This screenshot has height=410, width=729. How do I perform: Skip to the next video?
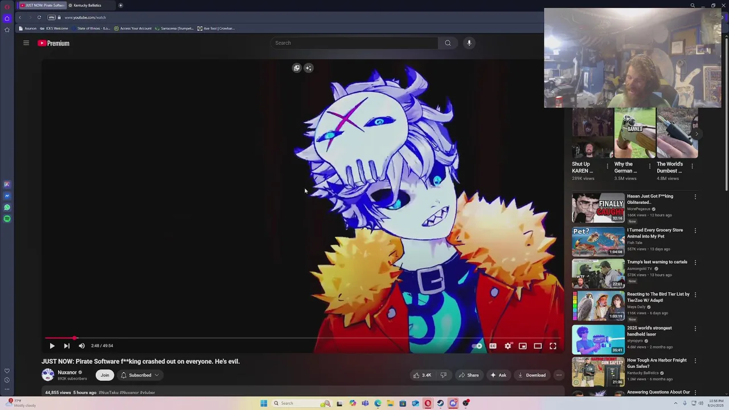67,346
